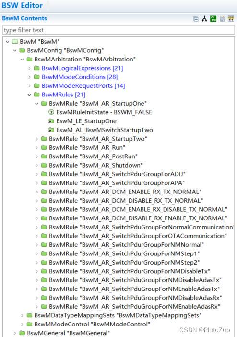Open the BswMModeRequestPorts [14] link
Image resolution: width=237 pixels, height=337 pixels.
point(83,86)
